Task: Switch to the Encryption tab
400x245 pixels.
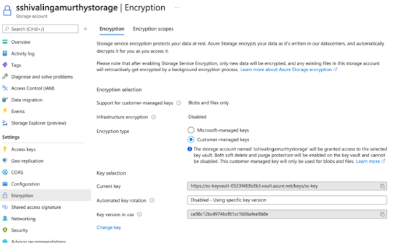Action: [x=112, y=29]
